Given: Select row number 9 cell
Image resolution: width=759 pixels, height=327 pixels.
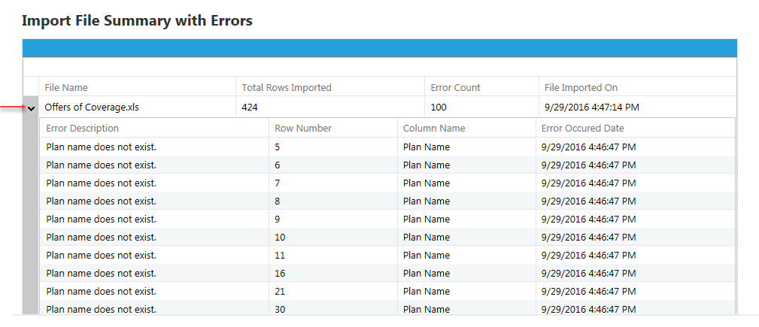Looking at the screenshot, I should [333, 220].
